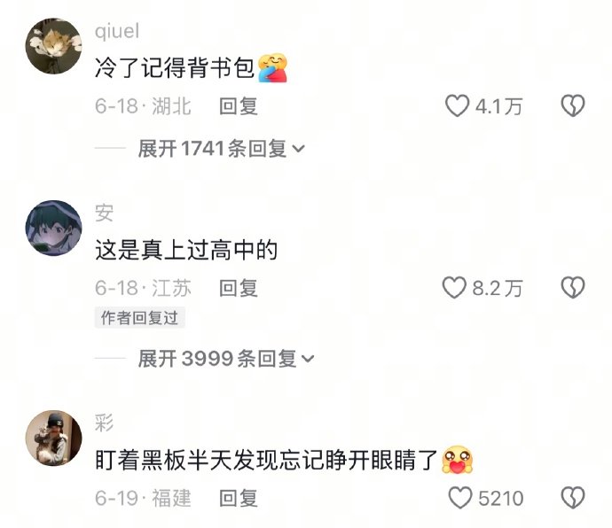Like qiuel's comment with heart icon

pyautogui.click(x=457, y=106)
